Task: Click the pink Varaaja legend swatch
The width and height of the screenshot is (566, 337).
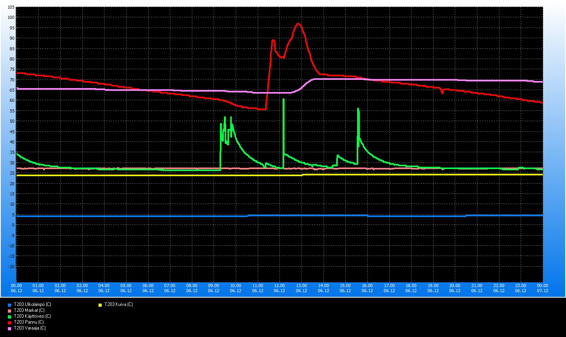Action: point(9,328)
